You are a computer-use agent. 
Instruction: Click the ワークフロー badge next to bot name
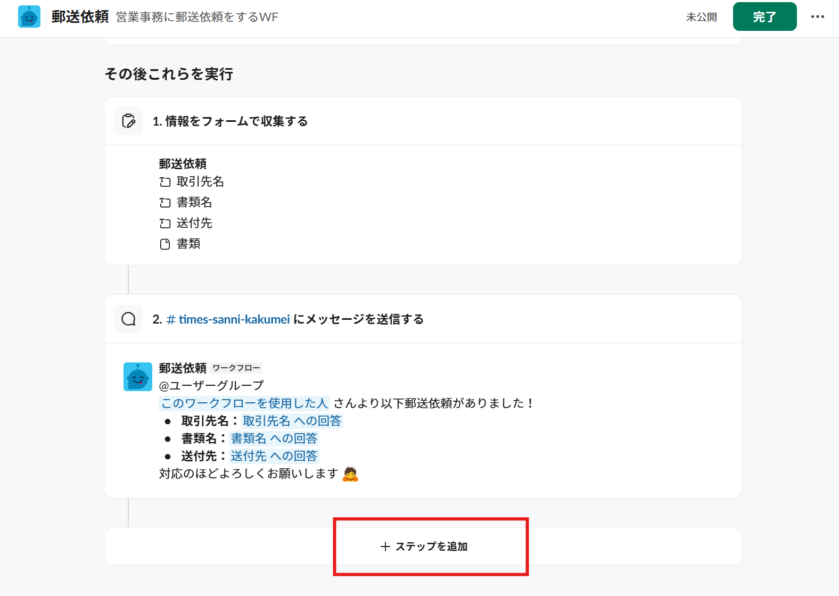click(236, 368)
